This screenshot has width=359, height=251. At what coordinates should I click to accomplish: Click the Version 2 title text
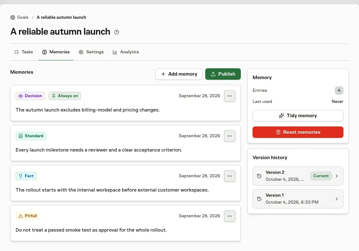click(275, 173)
